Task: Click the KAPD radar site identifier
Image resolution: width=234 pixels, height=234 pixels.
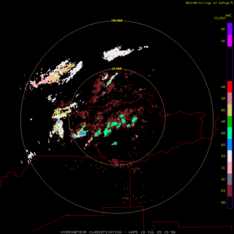Action: 134,232
